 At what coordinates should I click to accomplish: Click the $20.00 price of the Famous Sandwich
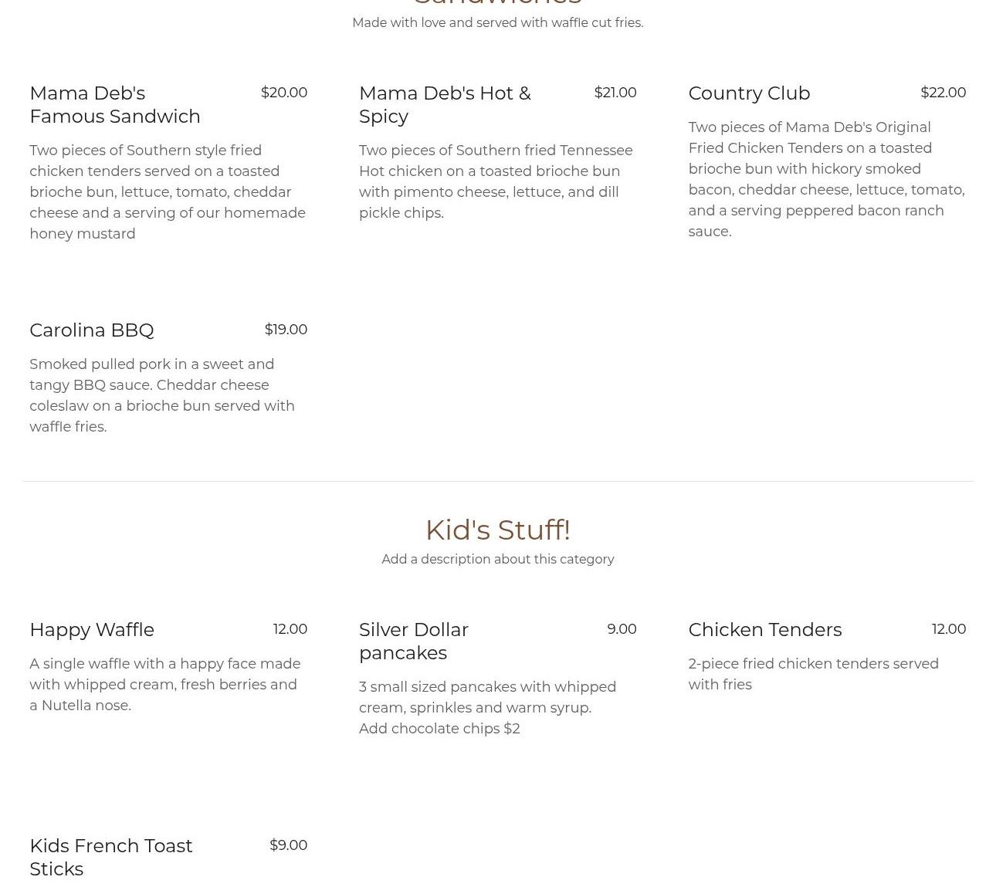[x=283, y=93]
